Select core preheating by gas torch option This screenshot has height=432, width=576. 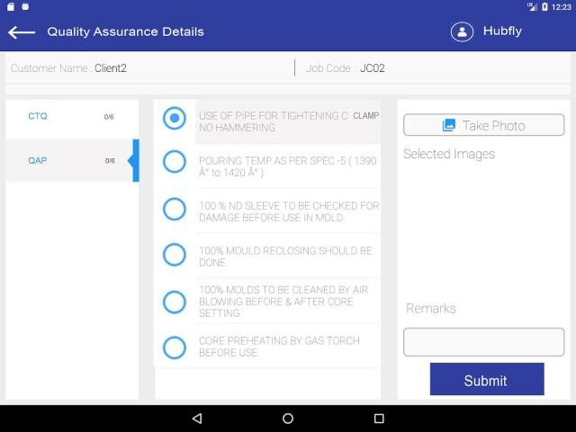click(175, 346)
